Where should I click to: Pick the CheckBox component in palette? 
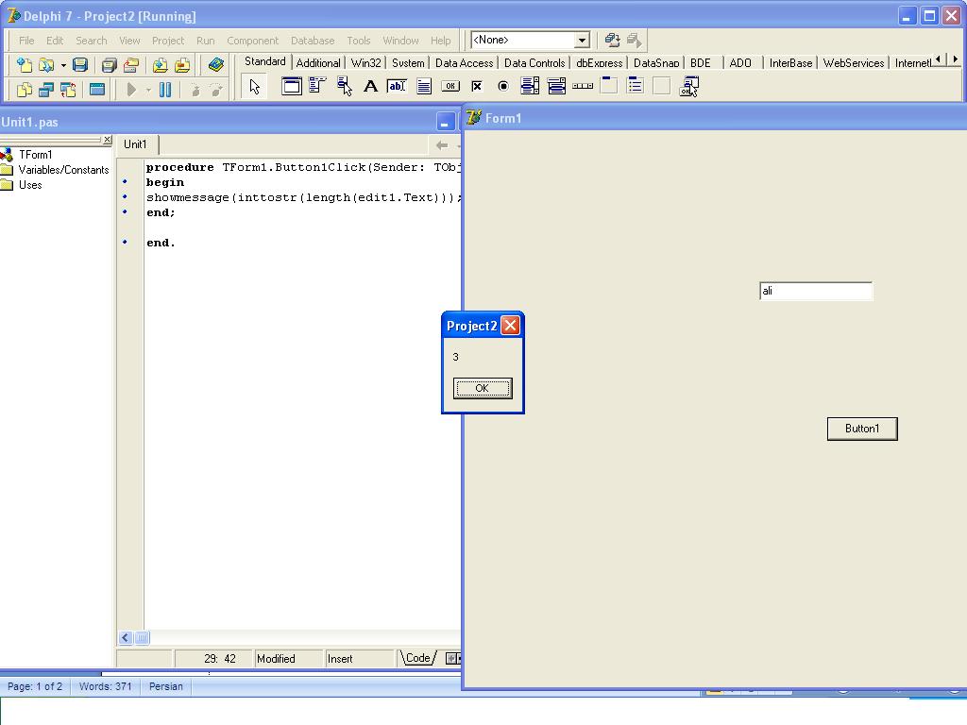click(477, 86)
